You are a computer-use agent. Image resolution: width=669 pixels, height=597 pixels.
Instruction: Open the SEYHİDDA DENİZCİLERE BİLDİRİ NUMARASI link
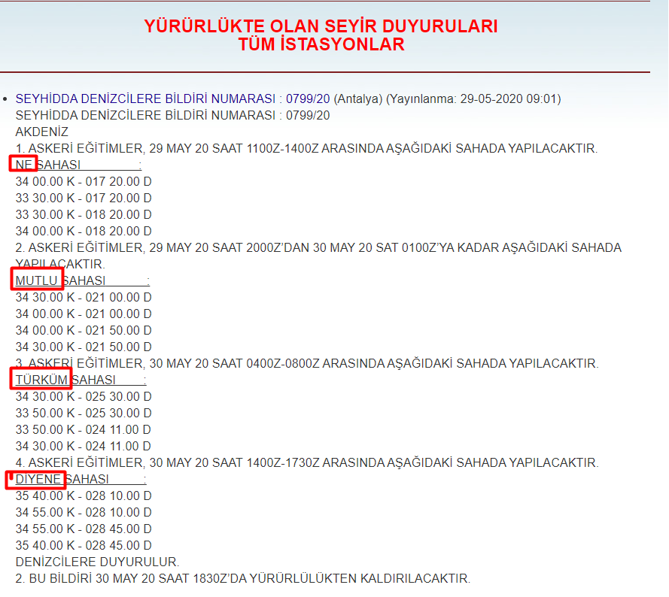pyautogui.click(x=145, y=99)
